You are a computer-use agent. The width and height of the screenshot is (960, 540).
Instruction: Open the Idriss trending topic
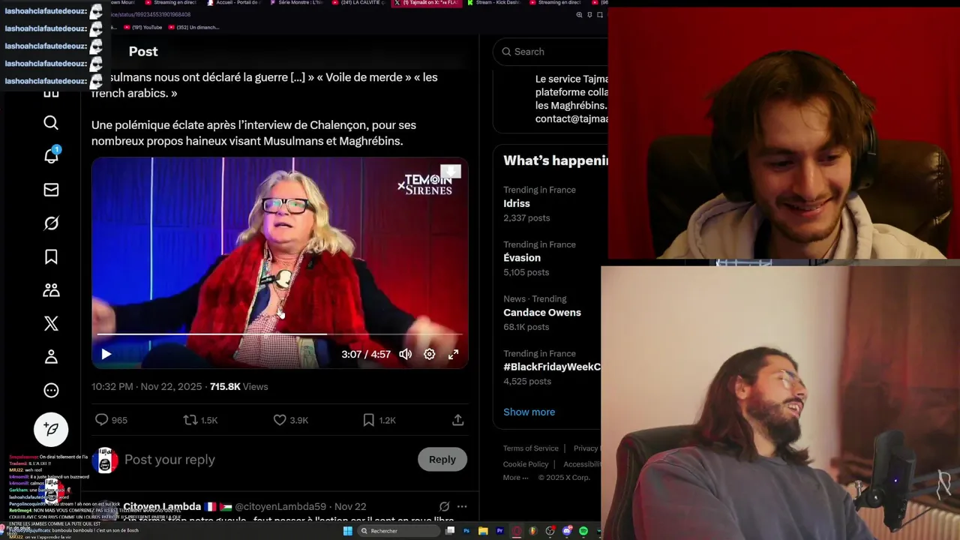click(517, 203)
